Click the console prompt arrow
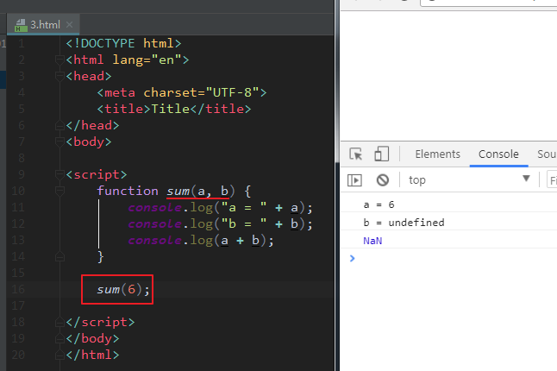The image size is (557, 371). coord(352,258)
